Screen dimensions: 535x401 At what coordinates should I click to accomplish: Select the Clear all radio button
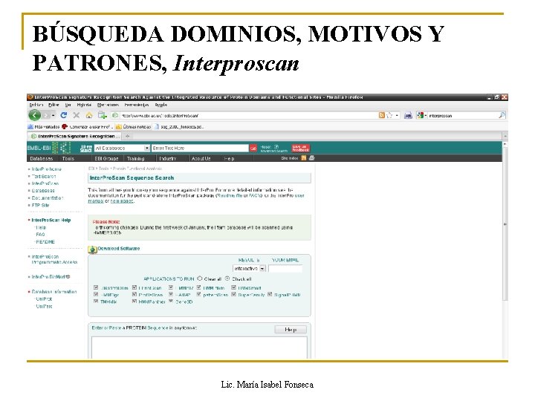point(200,278)
